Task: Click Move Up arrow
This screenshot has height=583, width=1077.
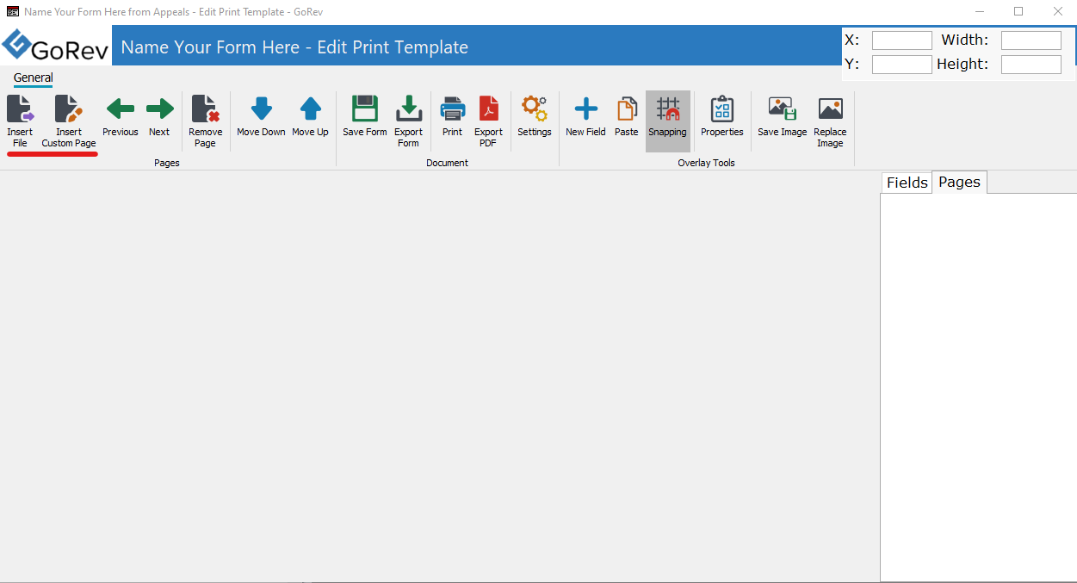Action: click(x=310, y=116)
